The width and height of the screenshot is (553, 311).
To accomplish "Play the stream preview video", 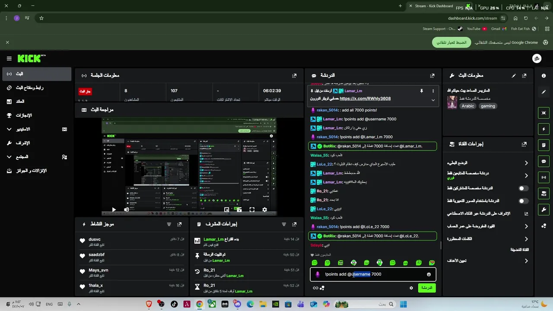I will point(114,209).
